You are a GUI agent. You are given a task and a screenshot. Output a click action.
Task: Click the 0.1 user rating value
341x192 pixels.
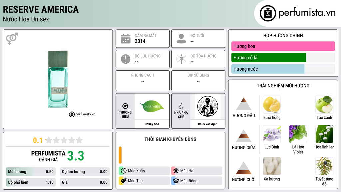click(x=38, y=140)
